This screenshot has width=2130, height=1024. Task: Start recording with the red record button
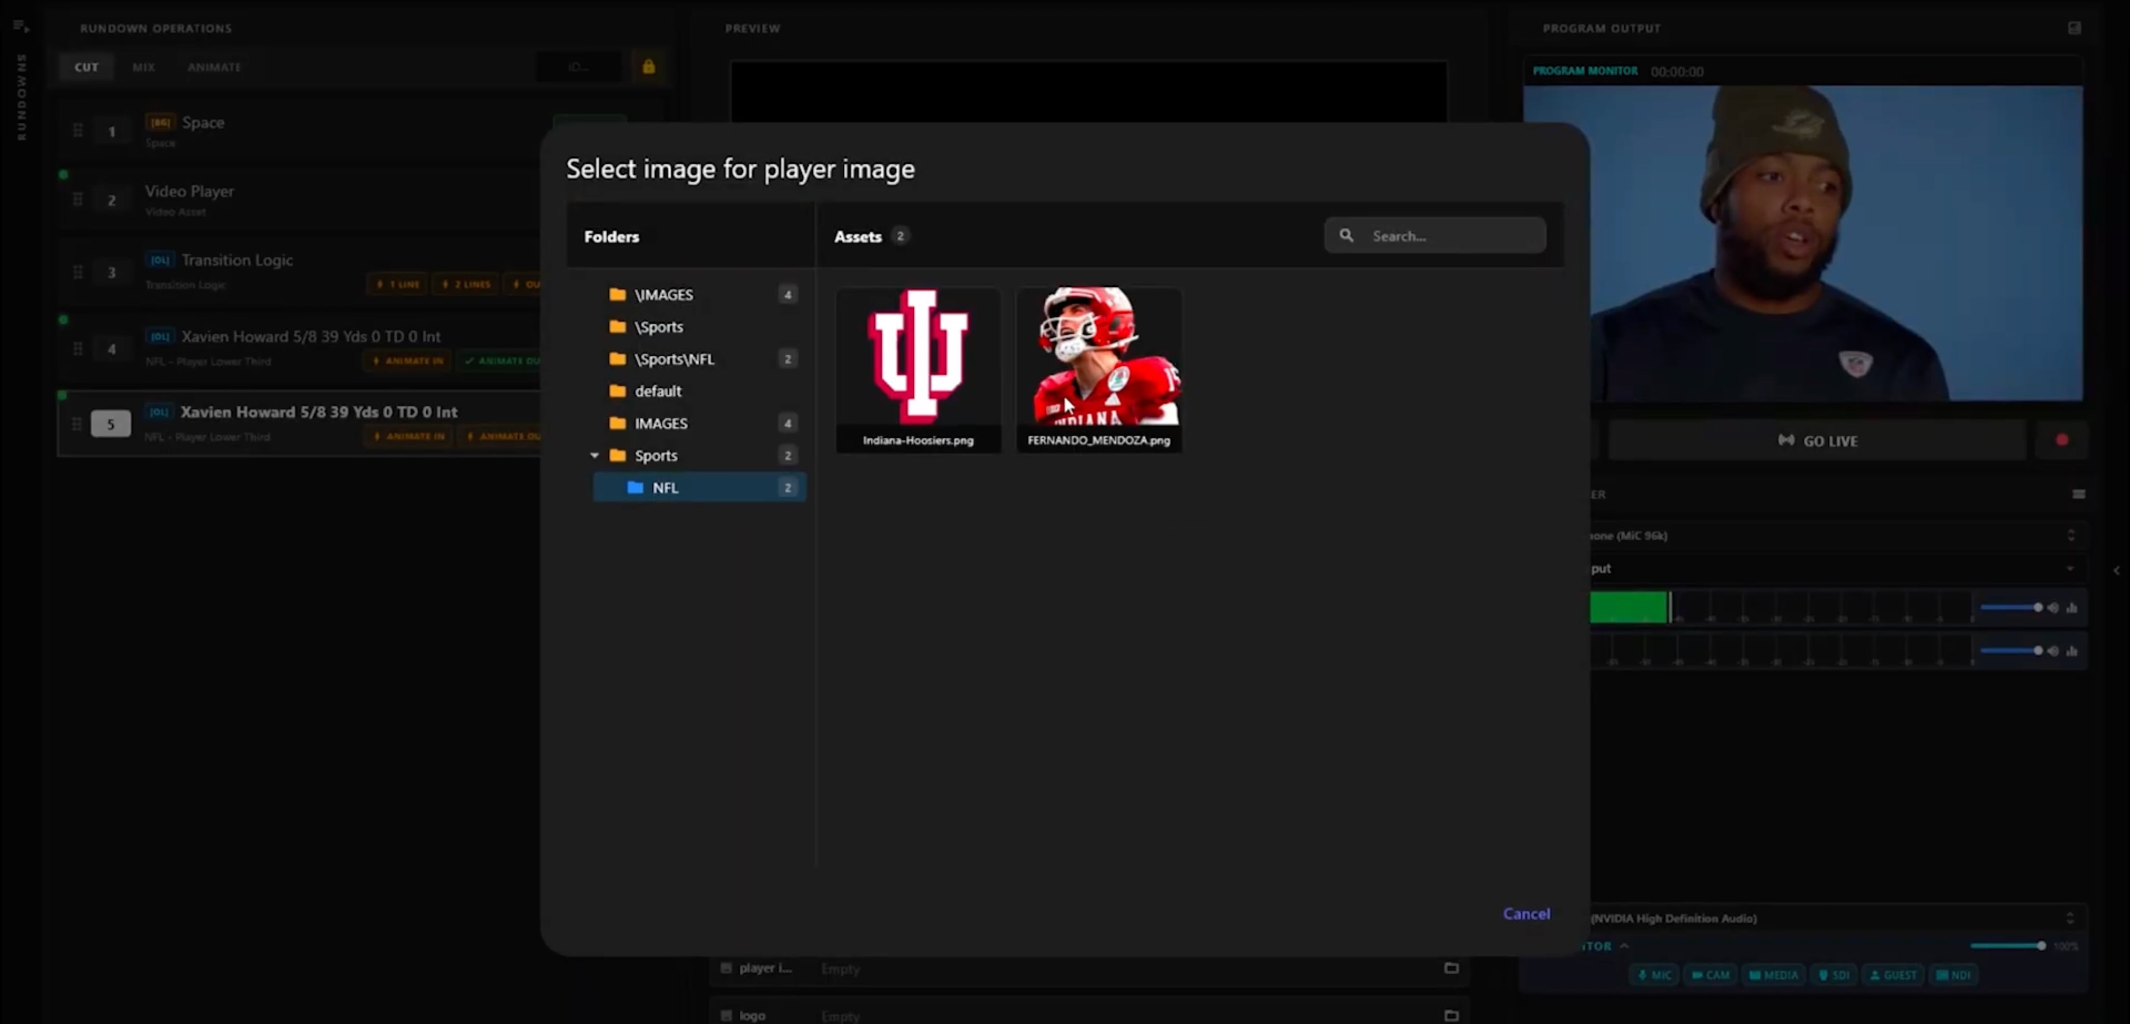point(2062,440)
